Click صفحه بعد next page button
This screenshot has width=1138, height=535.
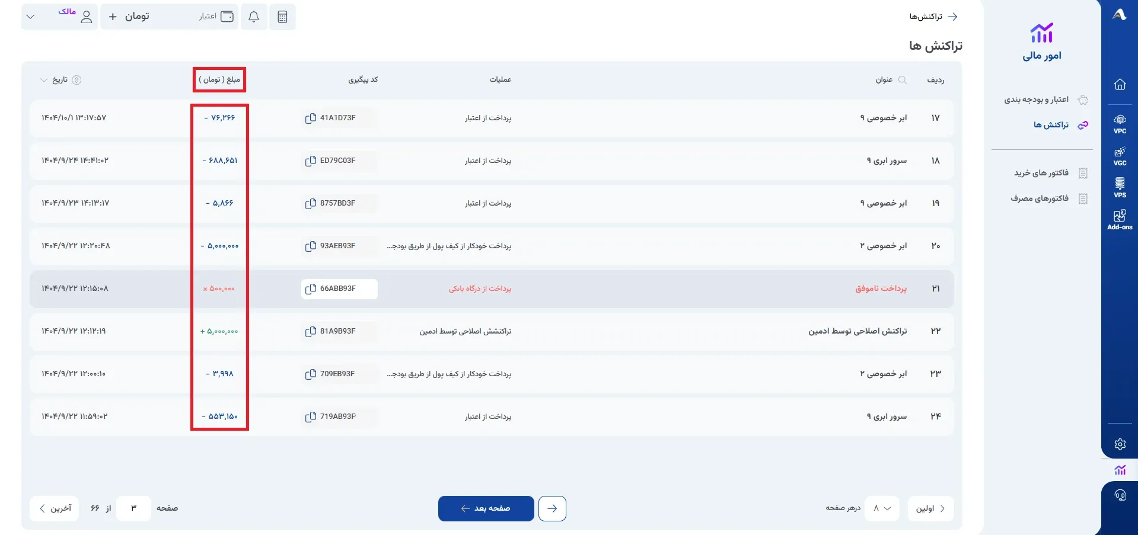coord(486,508)
